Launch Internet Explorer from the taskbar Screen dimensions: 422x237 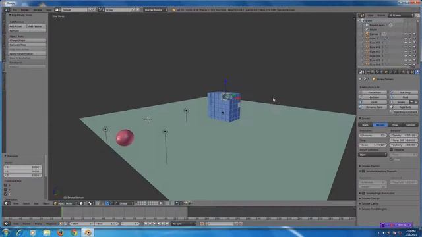click(19, 232)
